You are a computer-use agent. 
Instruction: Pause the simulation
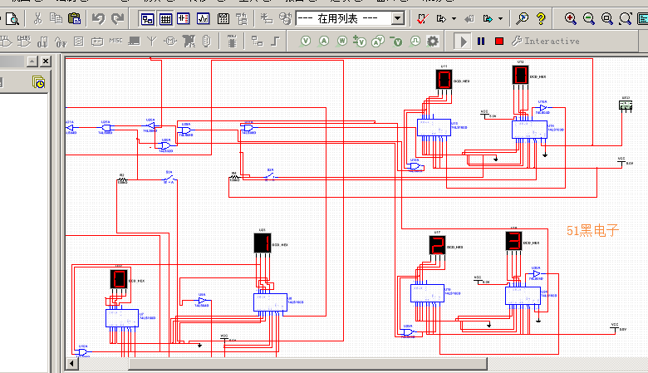coord(481,42)
